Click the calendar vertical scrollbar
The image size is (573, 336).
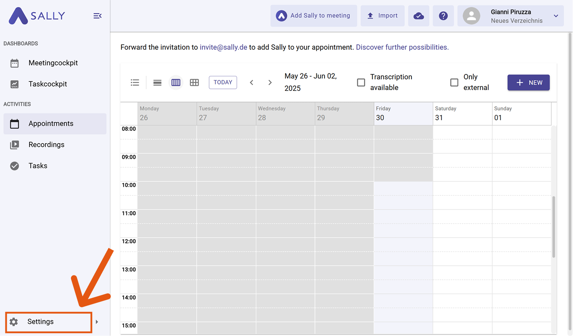point(553,227)
